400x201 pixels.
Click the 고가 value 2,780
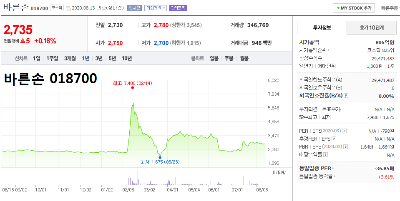tap(161, 25)
